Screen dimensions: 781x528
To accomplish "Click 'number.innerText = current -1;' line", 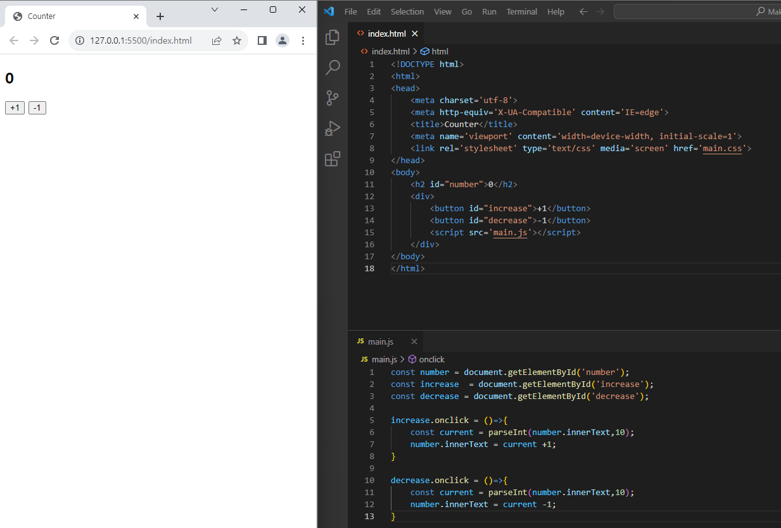I will [483, 505].
